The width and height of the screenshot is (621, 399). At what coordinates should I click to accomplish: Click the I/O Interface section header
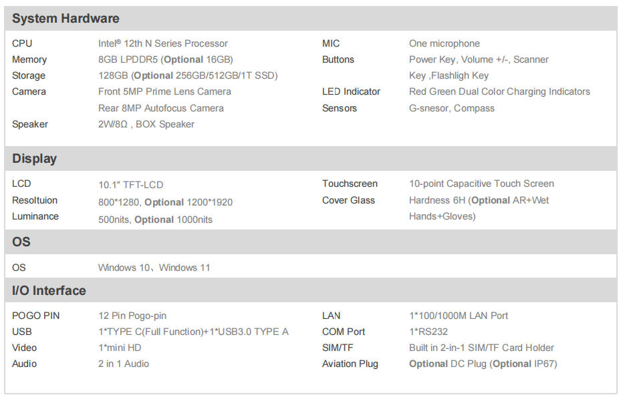[x=49, y=290]
